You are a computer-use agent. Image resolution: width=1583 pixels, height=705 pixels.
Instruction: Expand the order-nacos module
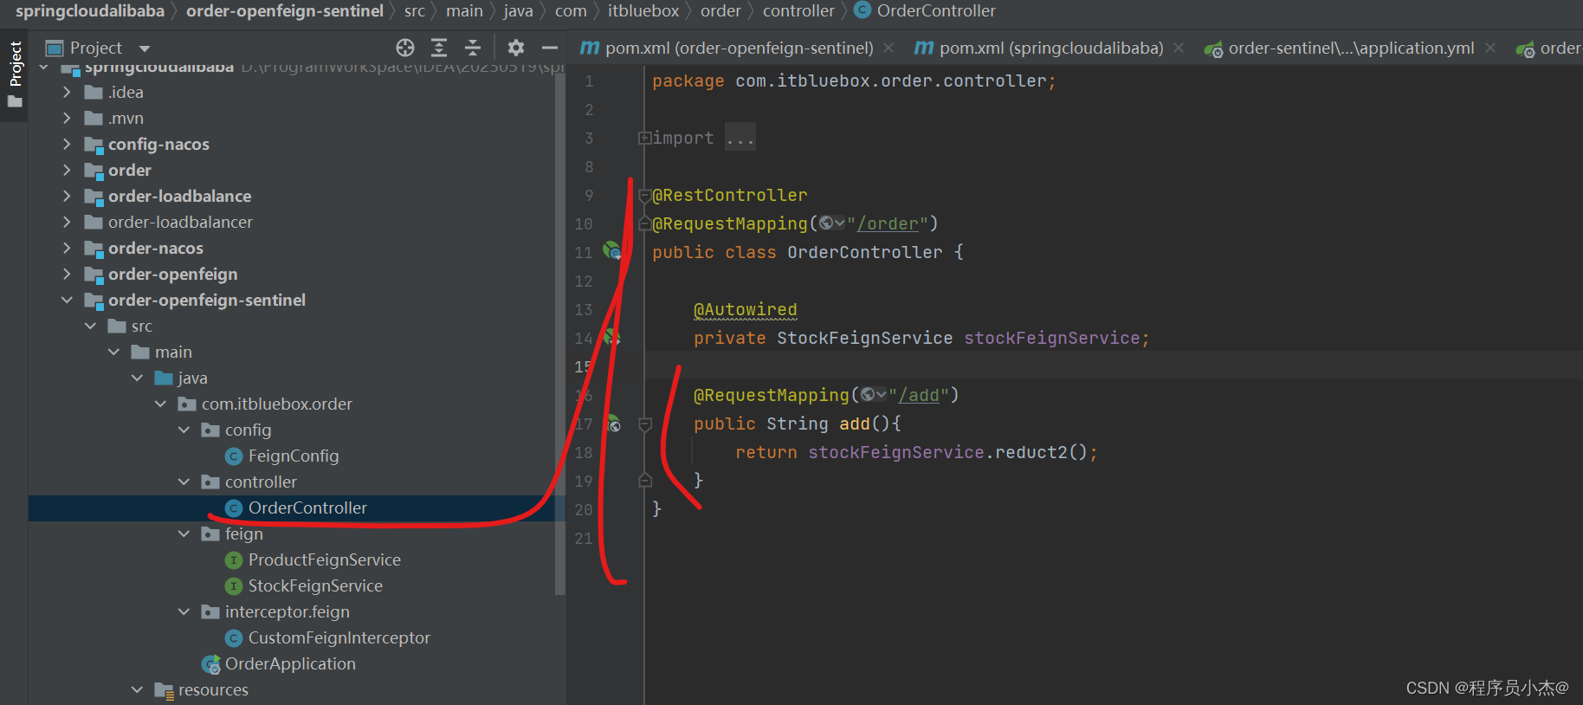67,248
